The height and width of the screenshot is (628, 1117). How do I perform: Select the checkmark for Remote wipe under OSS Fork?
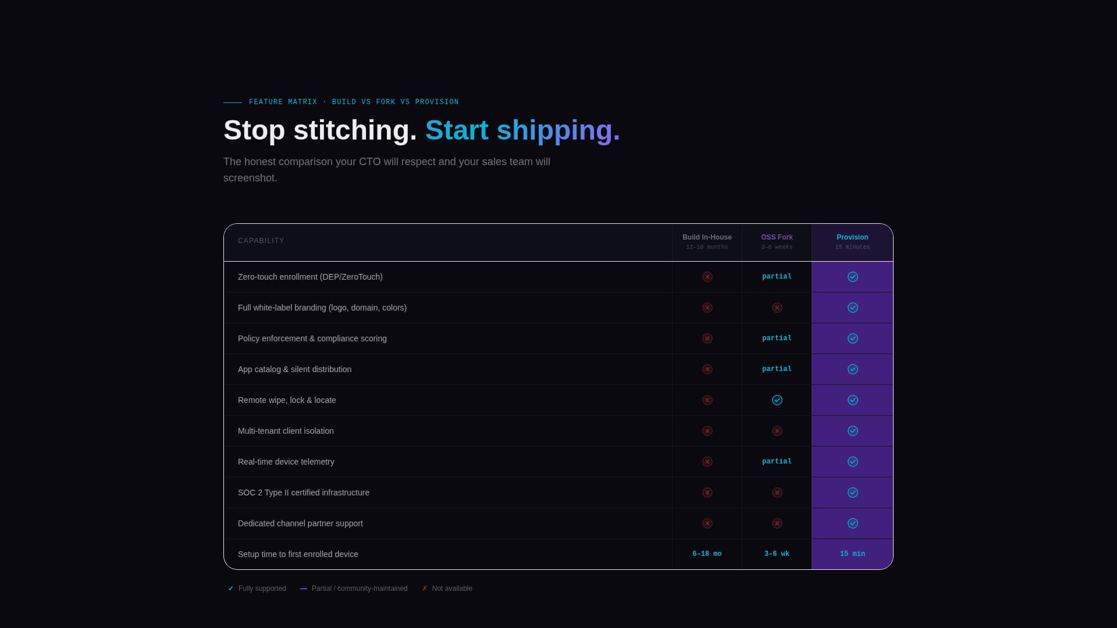(777, 400)
